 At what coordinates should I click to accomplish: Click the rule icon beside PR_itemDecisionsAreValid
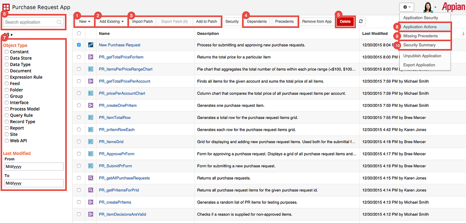[x=91, y=214]
